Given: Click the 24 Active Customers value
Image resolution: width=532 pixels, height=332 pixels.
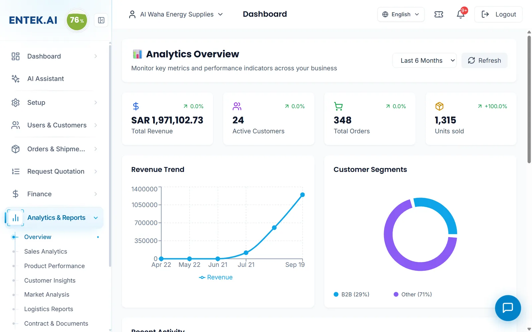Looking at the screenshot, I should coord(238,120).
